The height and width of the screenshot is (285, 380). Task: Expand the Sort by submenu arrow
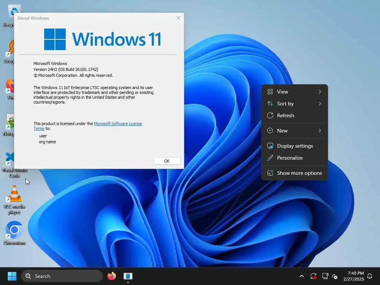(320, 104)
